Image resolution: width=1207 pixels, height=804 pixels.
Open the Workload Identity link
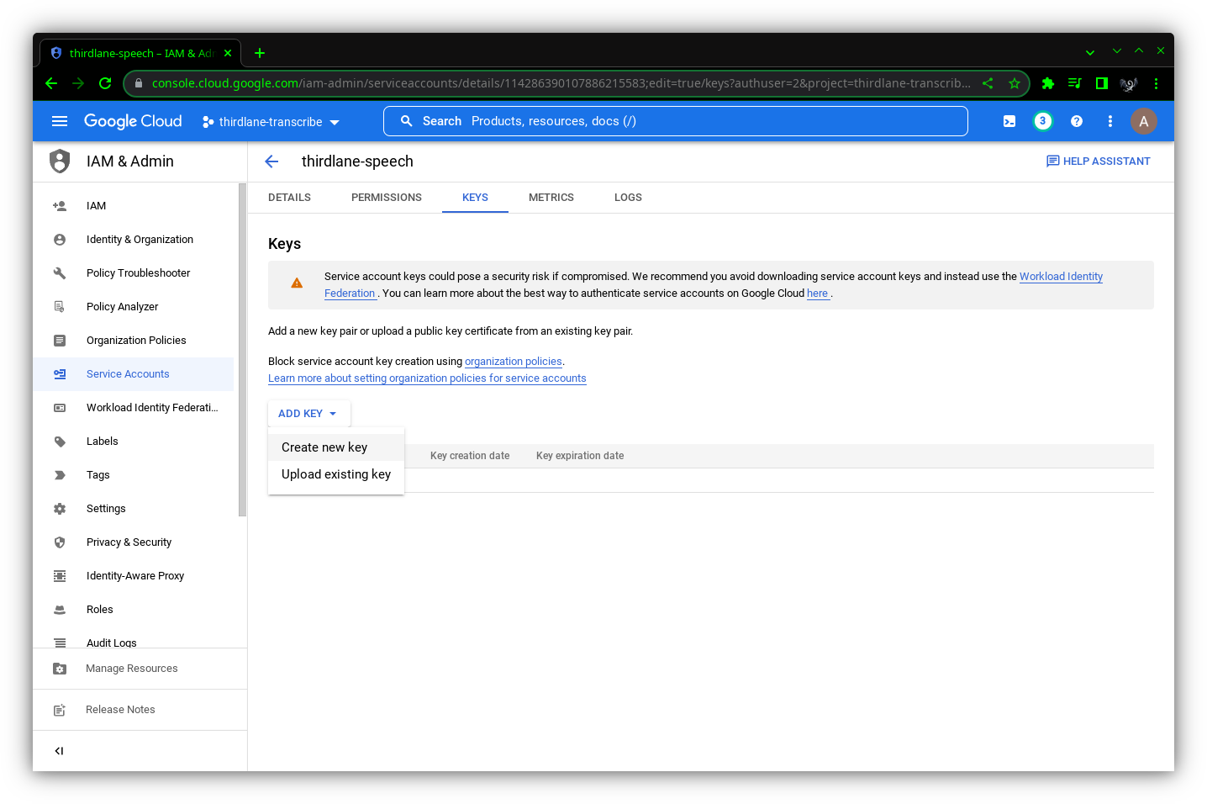click(x=1061, y=277)
